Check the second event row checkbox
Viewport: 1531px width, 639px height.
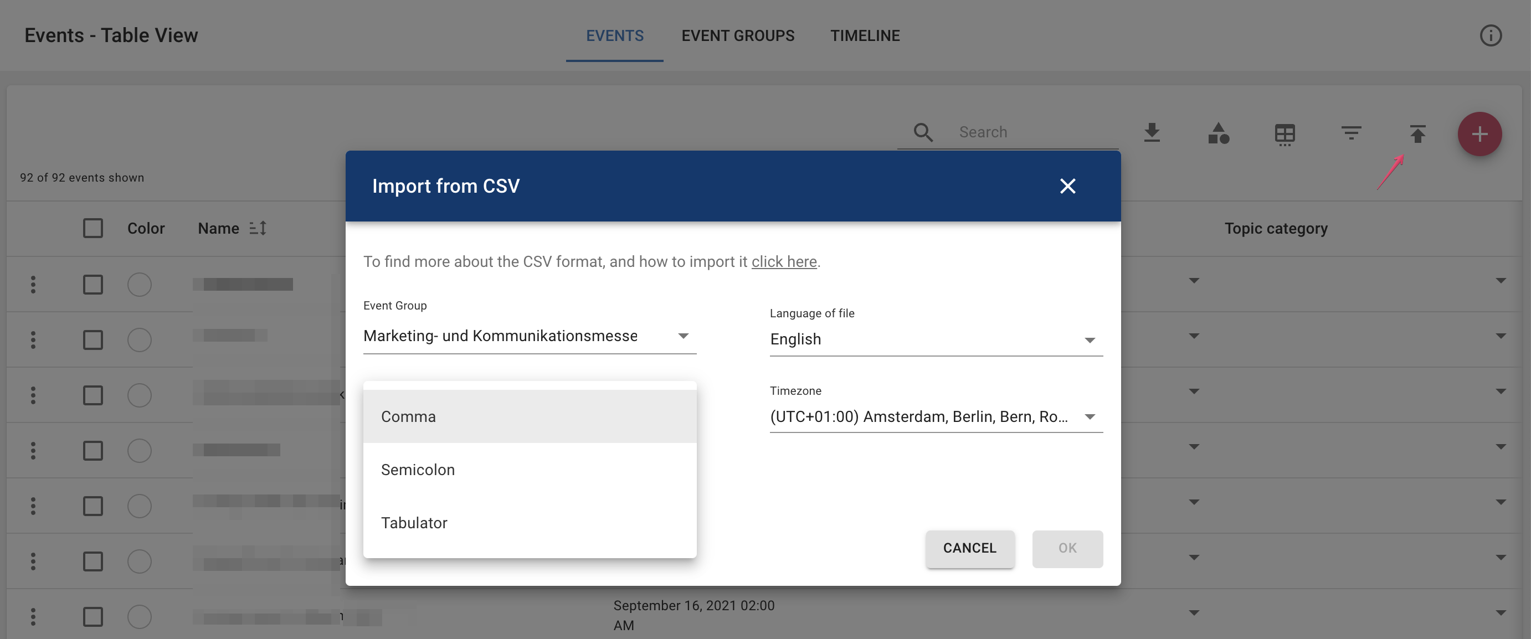[x=93, y=339]
